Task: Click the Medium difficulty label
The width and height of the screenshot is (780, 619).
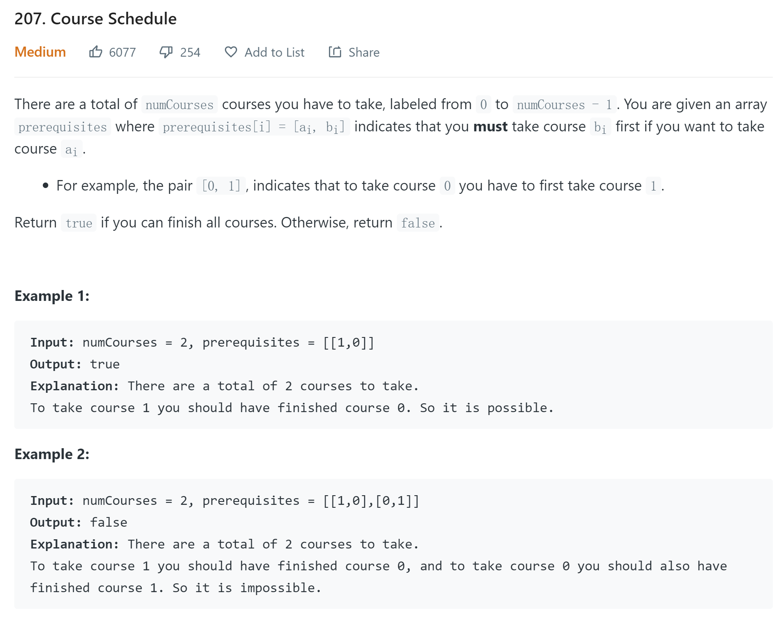Action: (40, 52)
